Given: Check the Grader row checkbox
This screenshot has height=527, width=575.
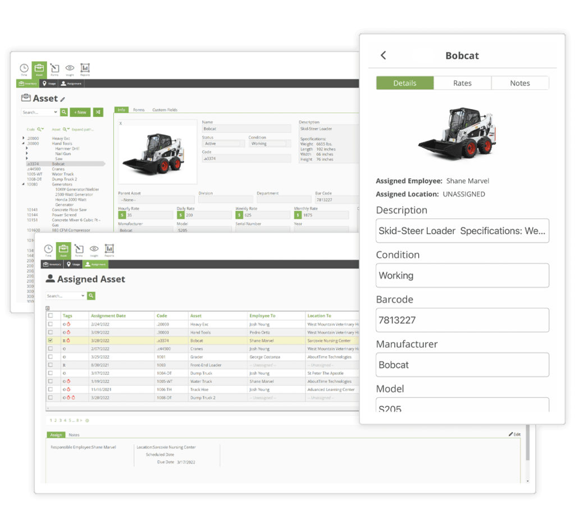Looking at the screenshot, I should 50,357.
